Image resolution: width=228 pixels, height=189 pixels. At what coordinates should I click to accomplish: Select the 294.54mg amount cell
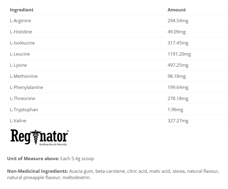click(x=178, y=20)
